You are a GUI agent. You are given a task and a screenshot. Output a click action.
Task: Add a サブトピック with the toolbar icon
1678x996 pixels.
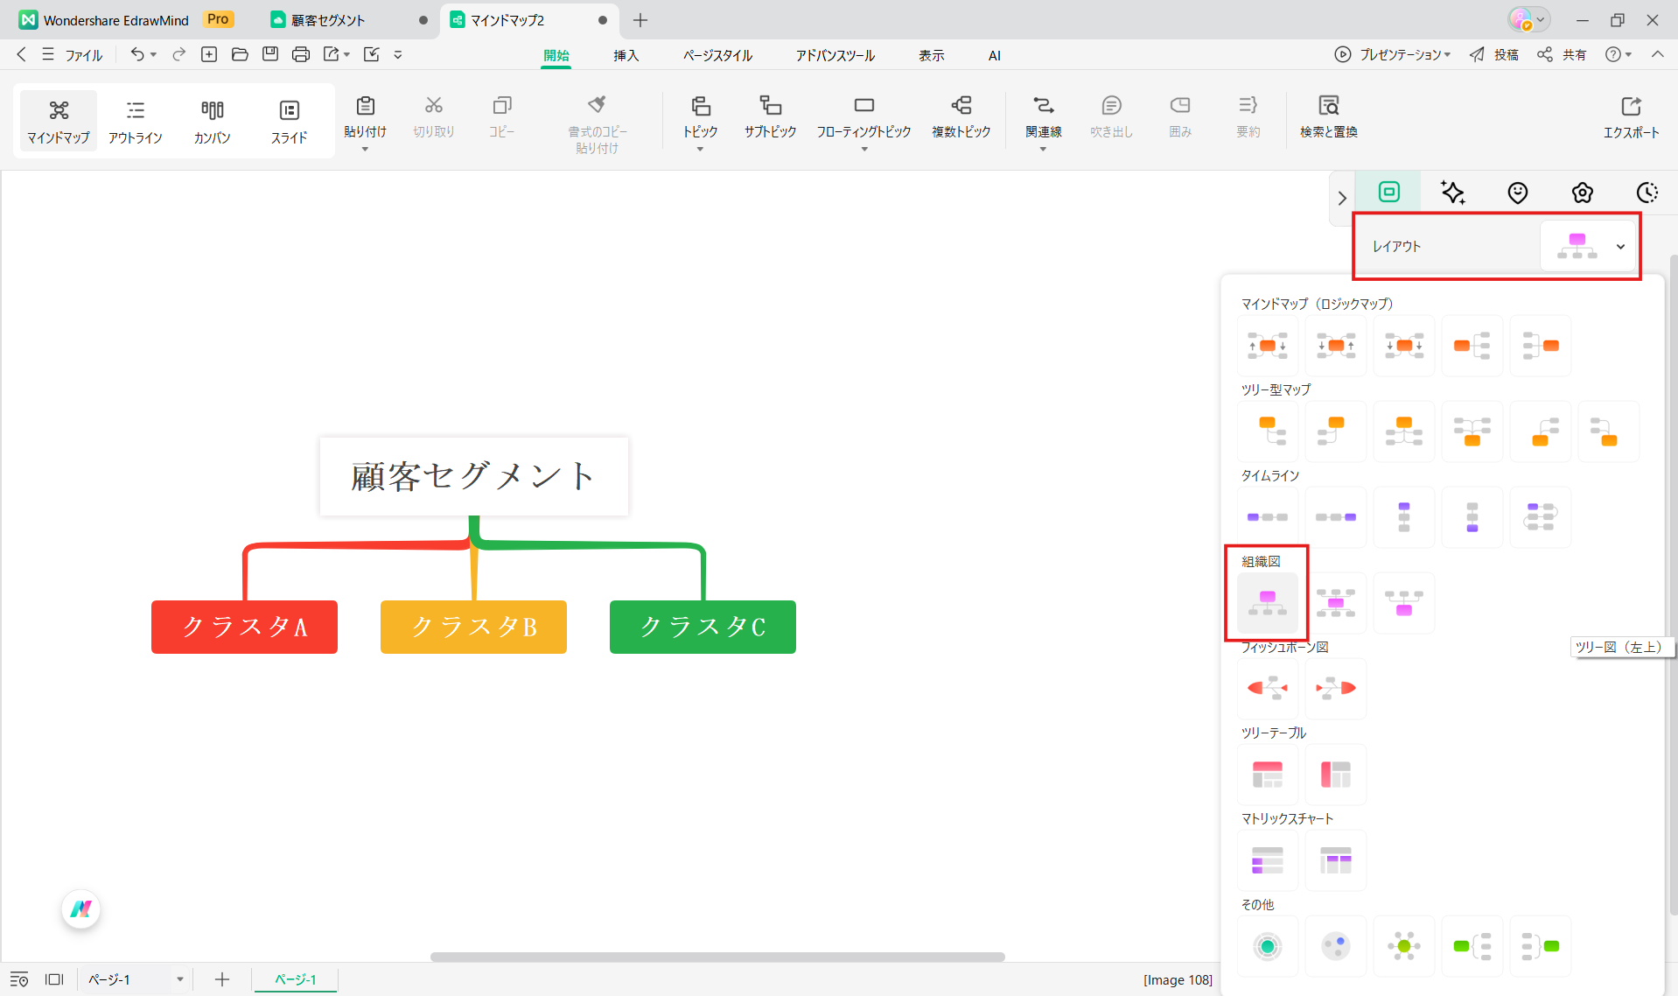pos(769,116)
